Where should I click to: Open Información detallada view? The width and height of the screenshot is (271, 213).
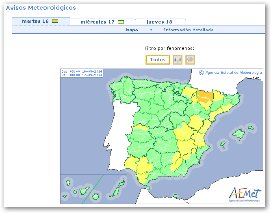[x=189, y=30]
